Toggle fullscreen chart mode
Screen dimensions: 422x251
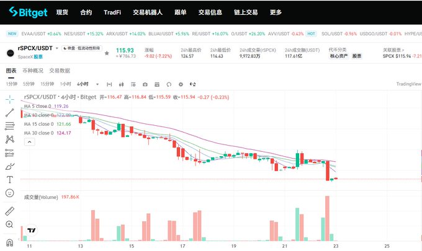pos(193,84)
